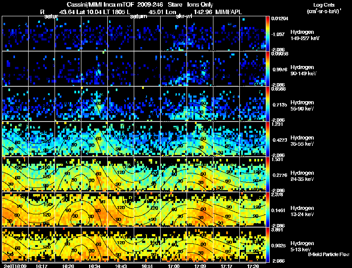Click the color bar for the 149-227 keV row
The width and height of the screenshot is (352, 268).
[x=268, y=33]
